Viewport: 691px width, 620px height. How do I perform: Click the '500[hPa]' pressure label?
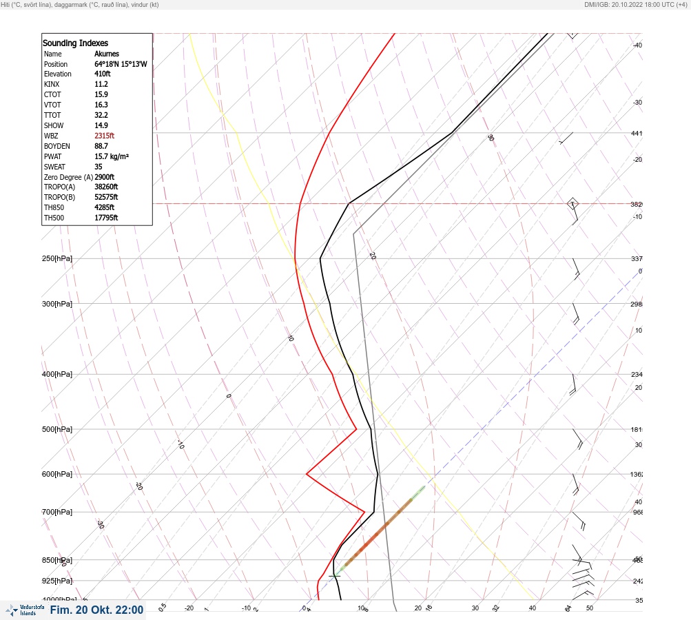pyautogui.click(x=57, y=429)
